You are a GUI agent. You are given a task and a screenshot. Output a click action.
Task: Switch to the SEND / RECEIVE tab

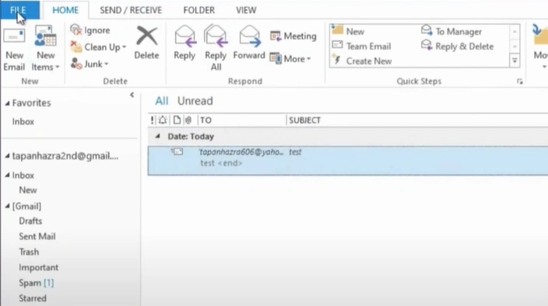click(x=131, y=10)
